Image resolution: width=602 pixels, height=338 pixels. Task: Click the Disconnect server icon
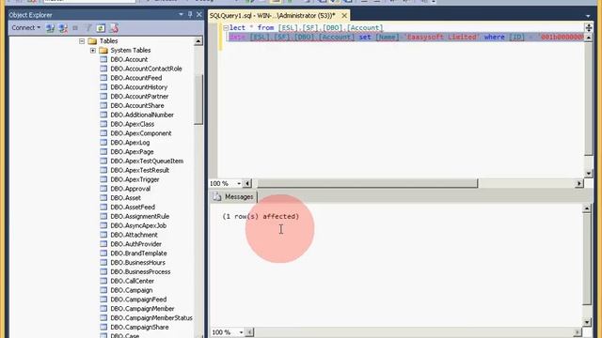[63, 28]
